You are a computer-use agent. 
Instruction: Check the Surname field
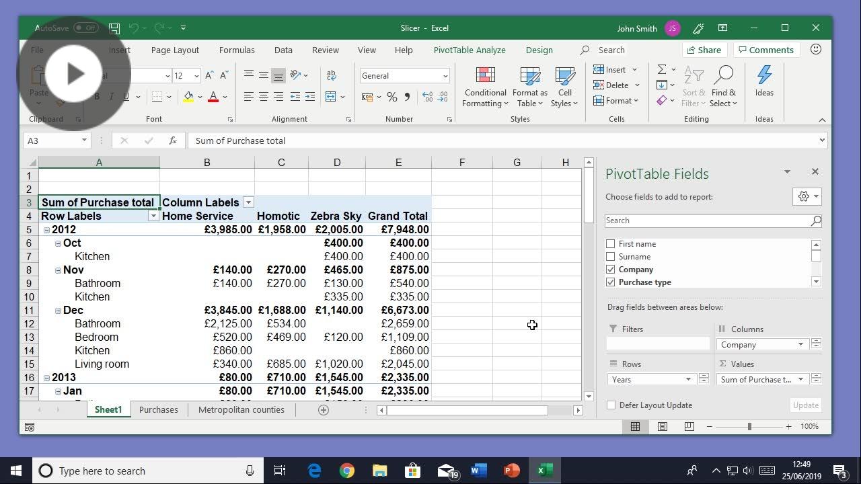coord(611,257)
